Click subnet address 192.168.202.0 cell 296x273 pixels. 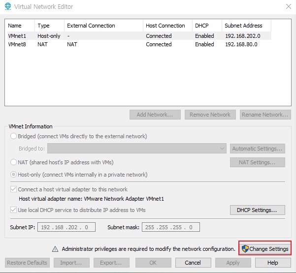pyautogui.click(x=243, y=36)
